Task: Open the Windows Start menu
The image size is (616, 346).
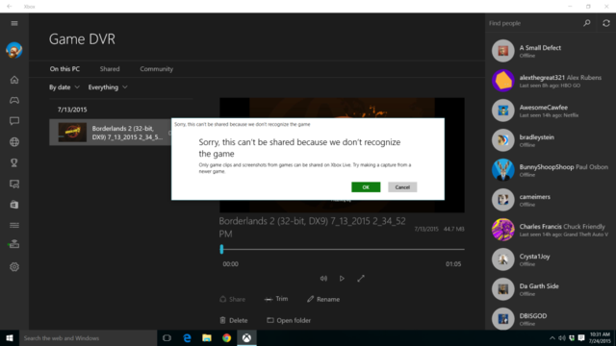Action: pyautogui.click(x=10, y=337)
